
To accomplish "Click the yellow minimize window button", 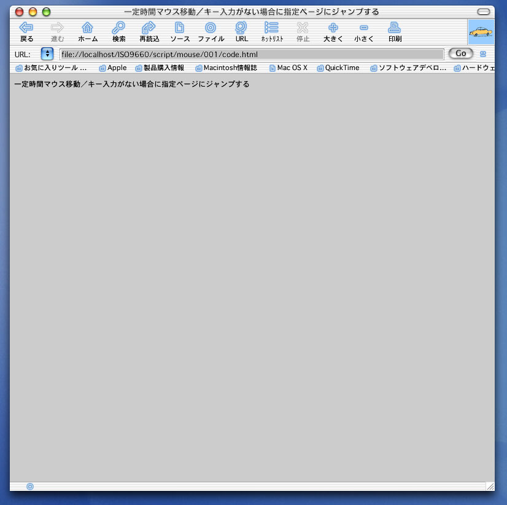I will pos(33,12).
